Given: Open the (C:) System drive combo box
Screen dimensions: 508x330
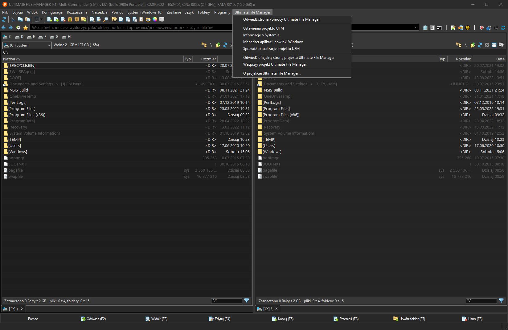Looking at the screenshot, I should tap(27, 45).
